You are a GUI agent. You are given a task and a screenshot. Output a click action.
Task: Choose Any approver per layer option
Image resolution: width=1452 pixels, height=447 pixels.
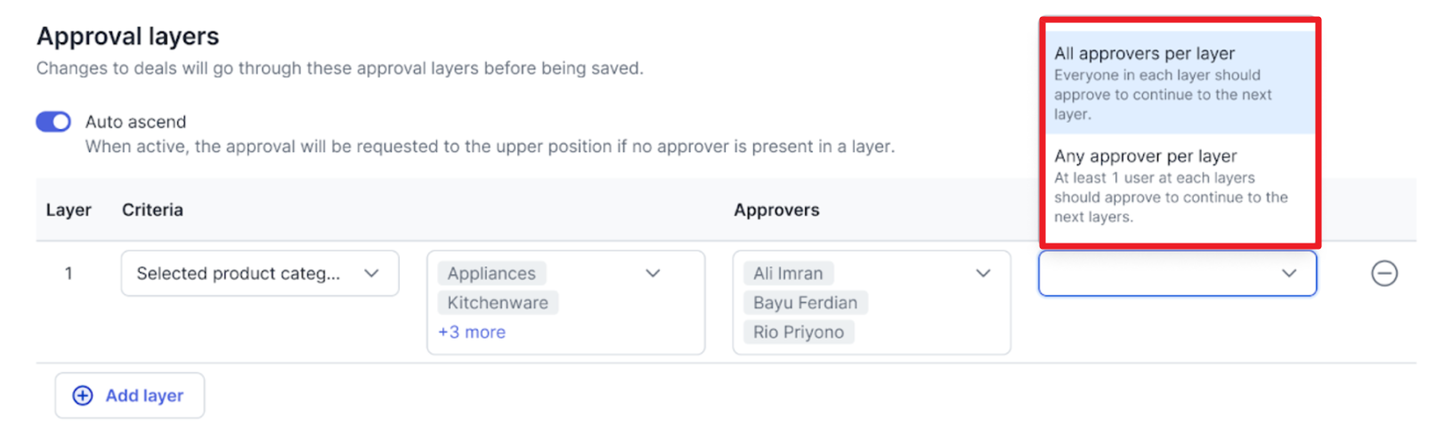pyautogui.click(x=1180, y=185)
